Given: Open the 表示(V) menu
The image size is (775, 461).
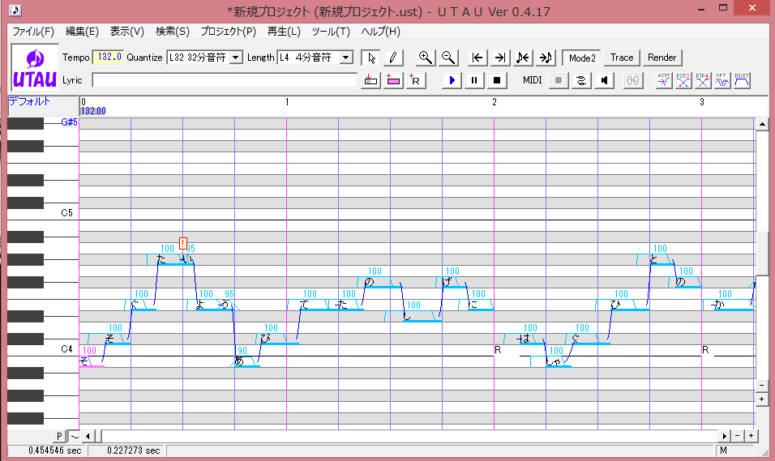Looking at the screenshot, I should coord(127,32).
